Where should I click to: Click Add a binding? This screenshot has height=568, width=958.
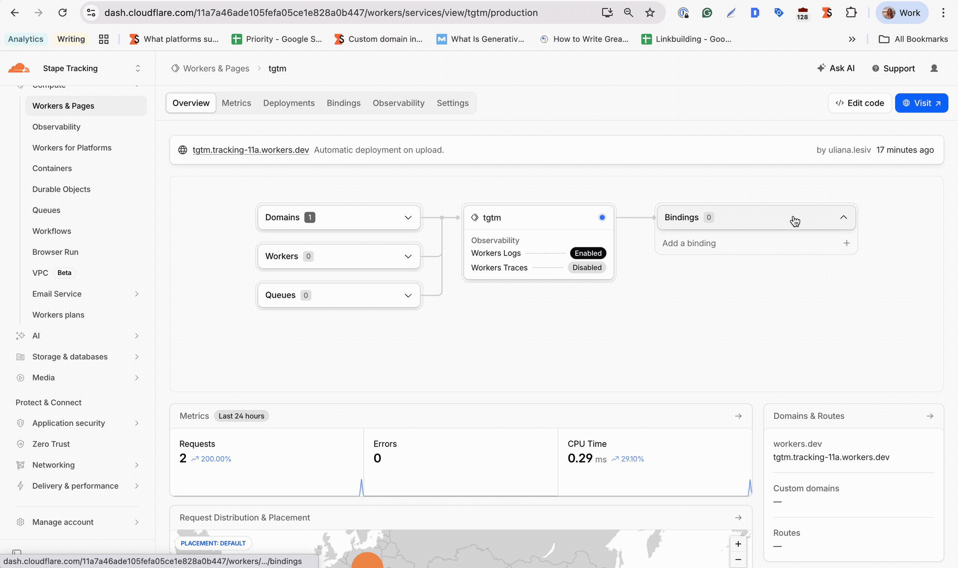689,243
